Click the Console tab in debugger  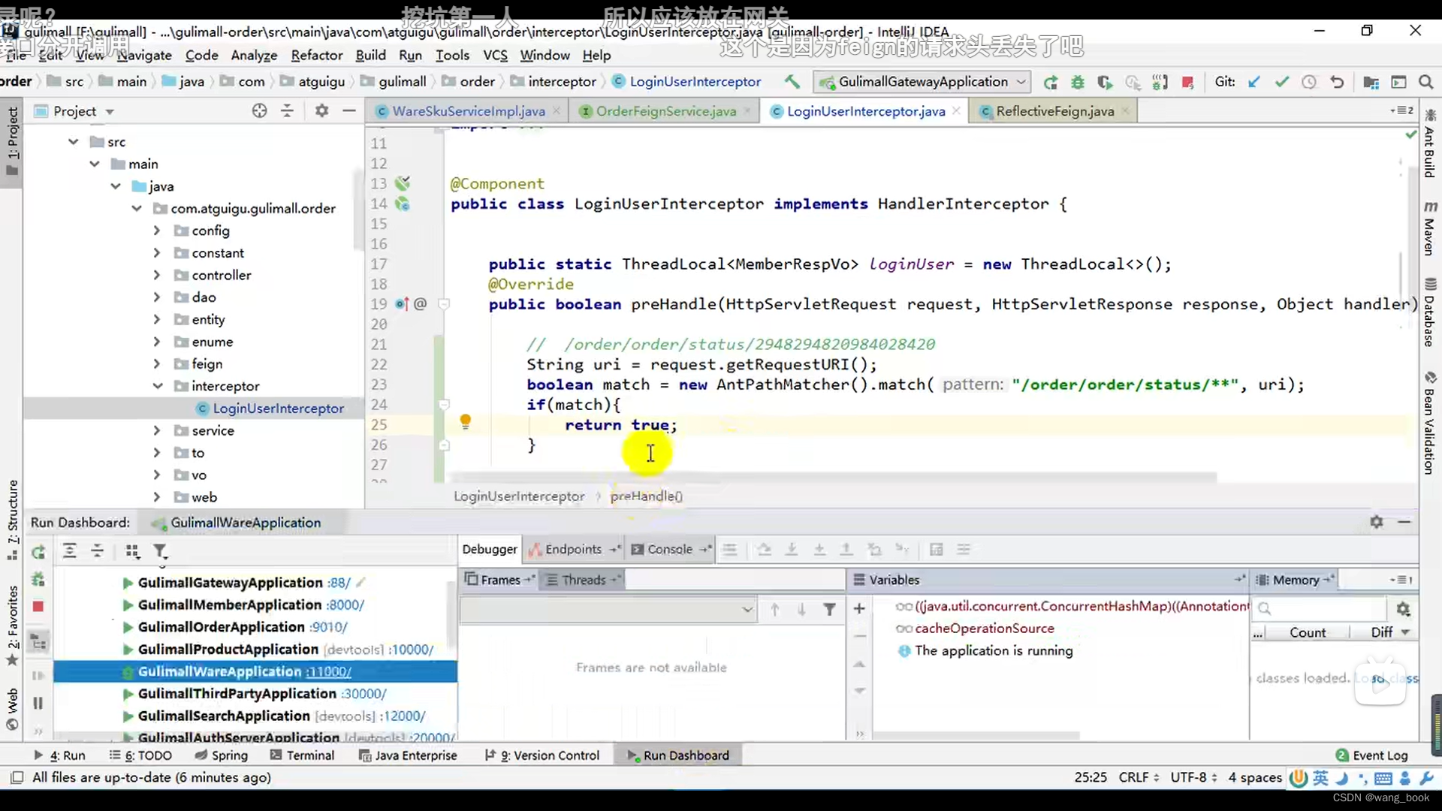[x=671, y=550]
